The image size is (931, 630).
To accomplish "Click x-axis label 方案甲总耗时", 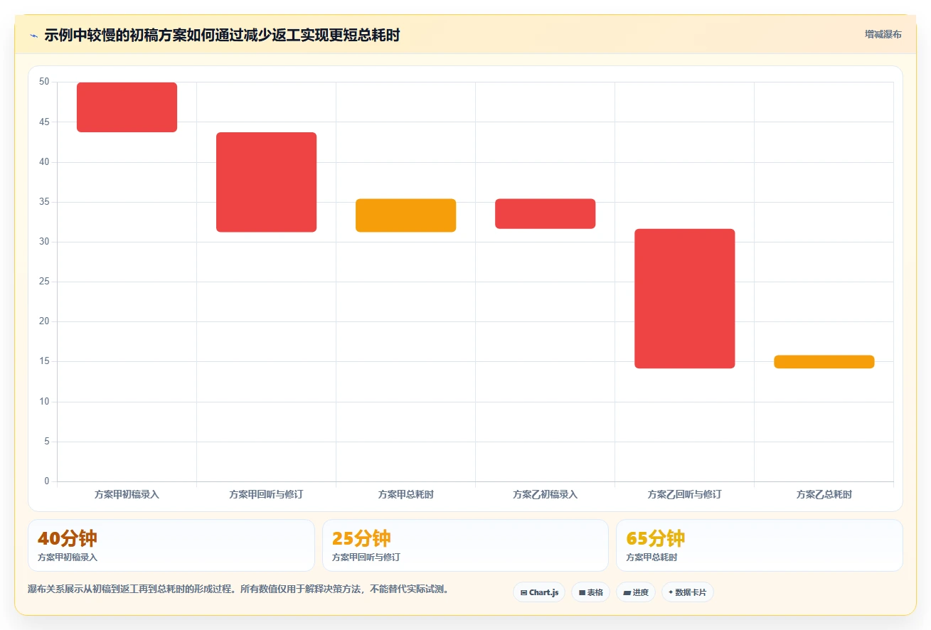I will [405, 494].
